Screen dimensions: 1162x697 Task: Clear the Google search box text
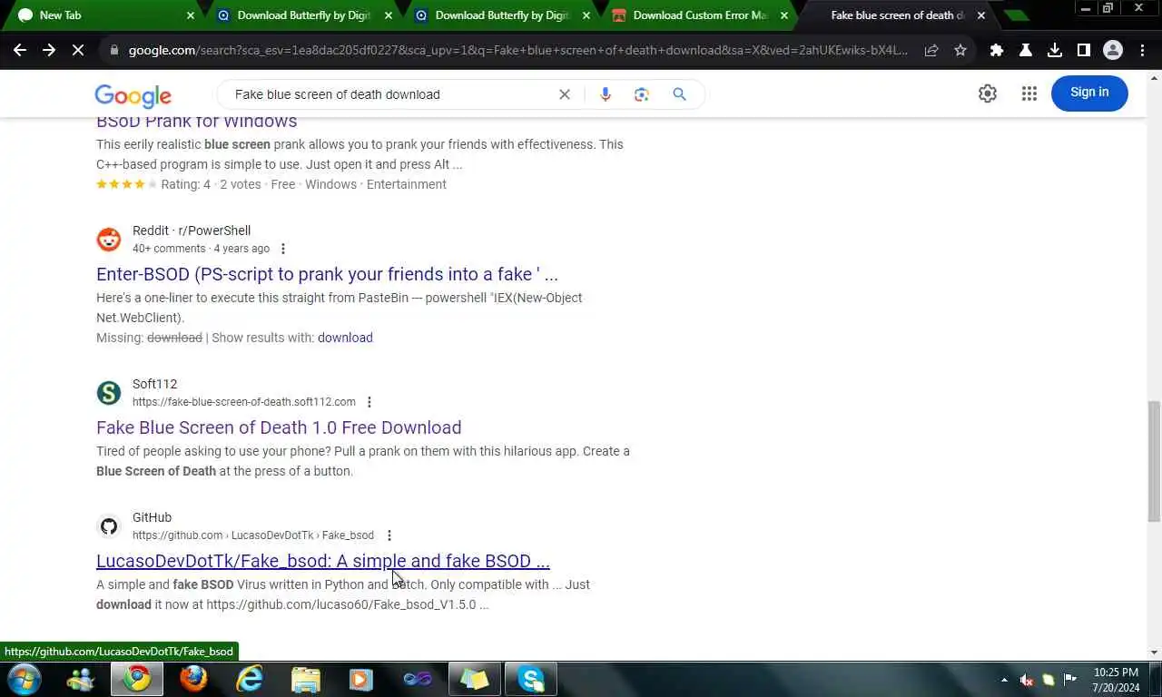click(565, 94)
